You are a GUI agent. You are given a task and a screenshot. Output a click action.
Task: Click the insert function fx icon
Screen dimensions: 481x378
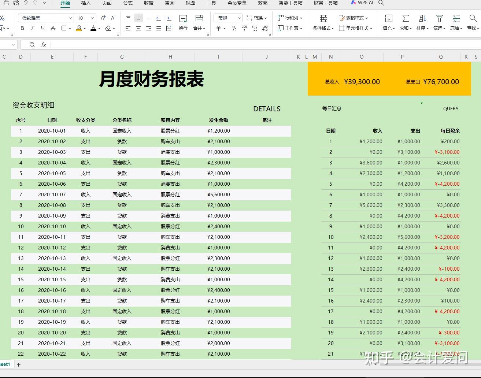tap(43, 45)
